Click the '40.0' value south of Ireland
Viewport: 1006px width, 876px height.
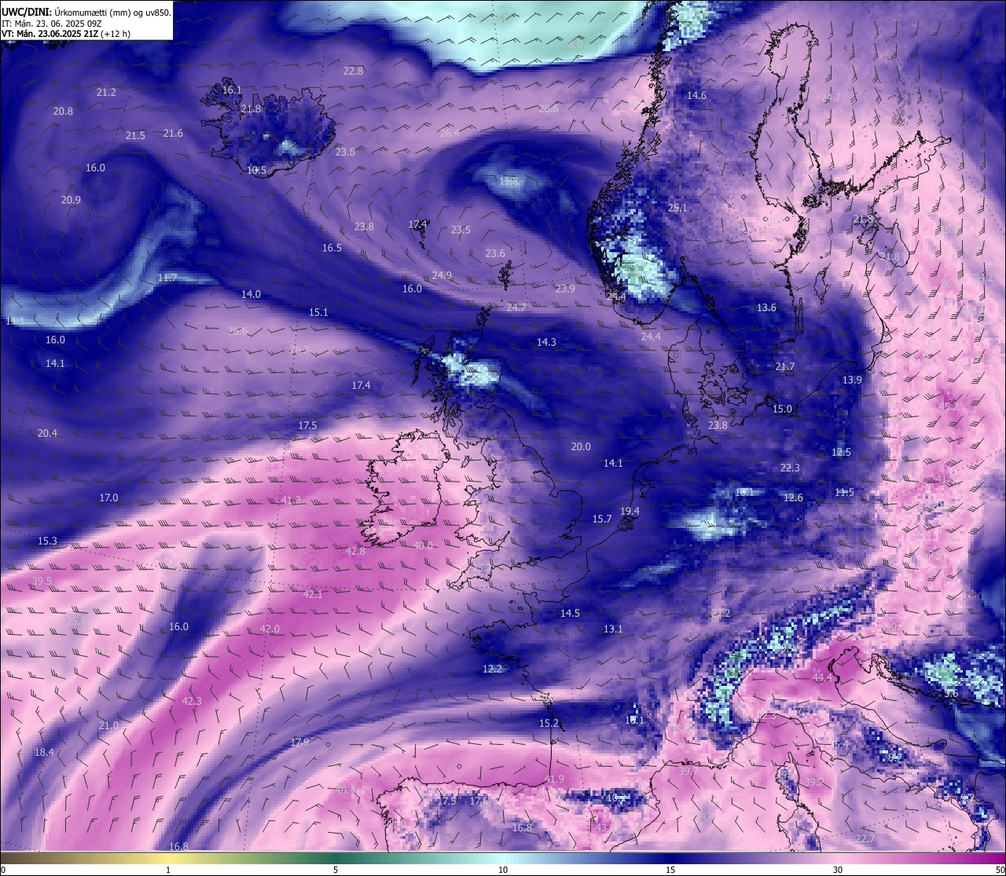pyautogui.click(x=423, y=545)
